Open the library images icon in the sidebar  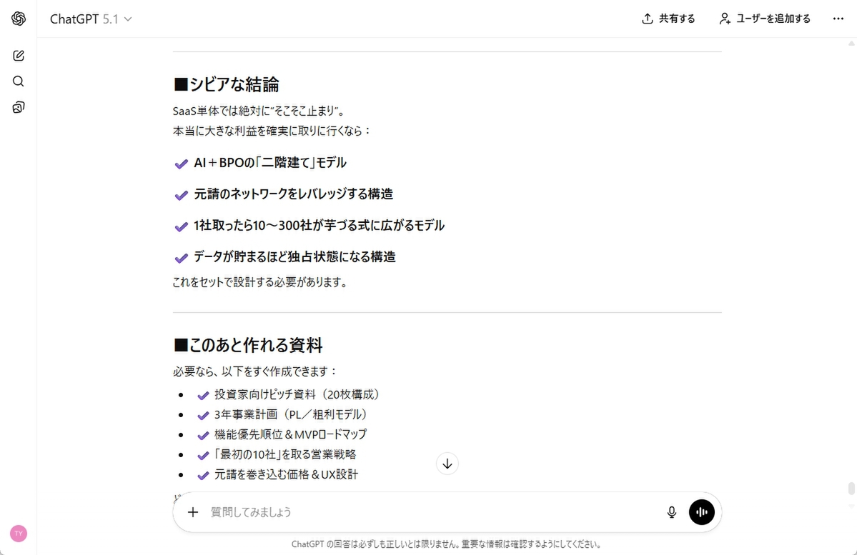pyautogui.click(x=19, y=107)
